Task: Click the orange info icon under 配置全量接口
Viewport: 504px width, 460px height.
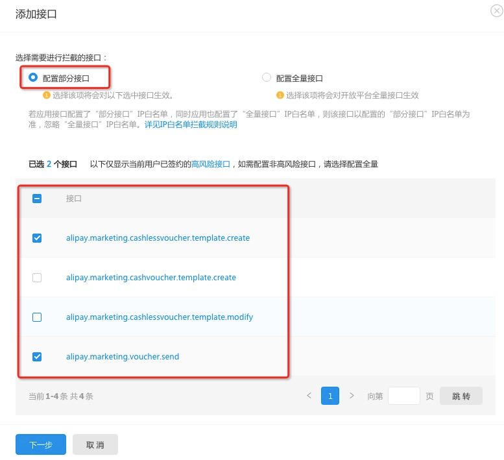Action: (x=280, y=95)
